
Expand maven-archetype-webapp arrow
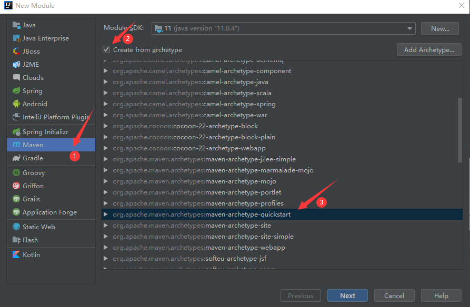(x=105, y=248)
